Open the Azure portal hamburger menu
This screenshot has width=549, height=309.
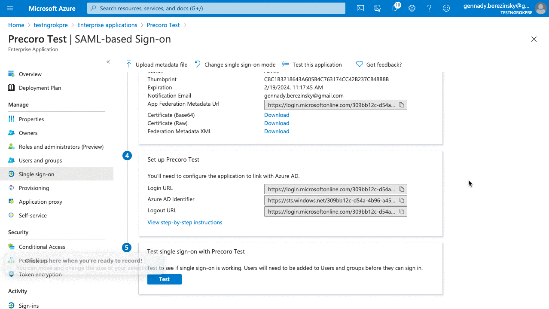(x=10, y=8)
